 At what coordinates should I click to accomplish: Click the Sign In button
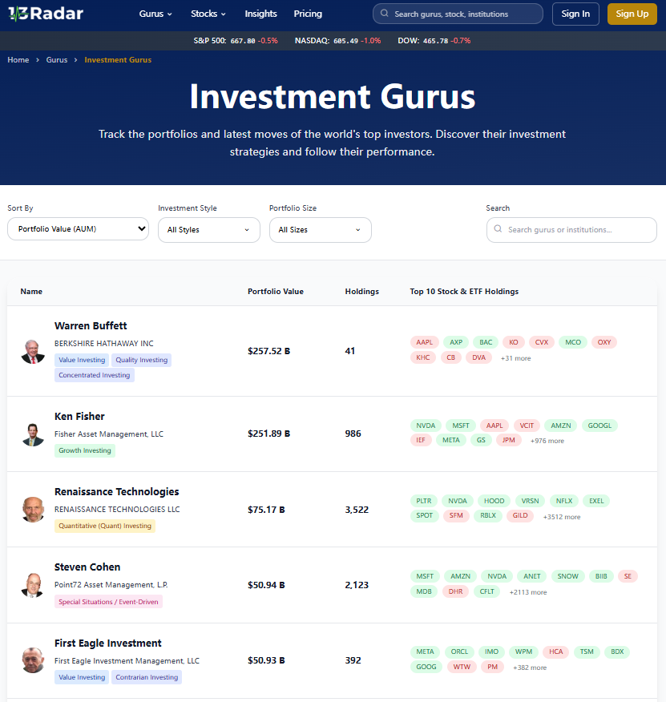click(x=575, y=14)
